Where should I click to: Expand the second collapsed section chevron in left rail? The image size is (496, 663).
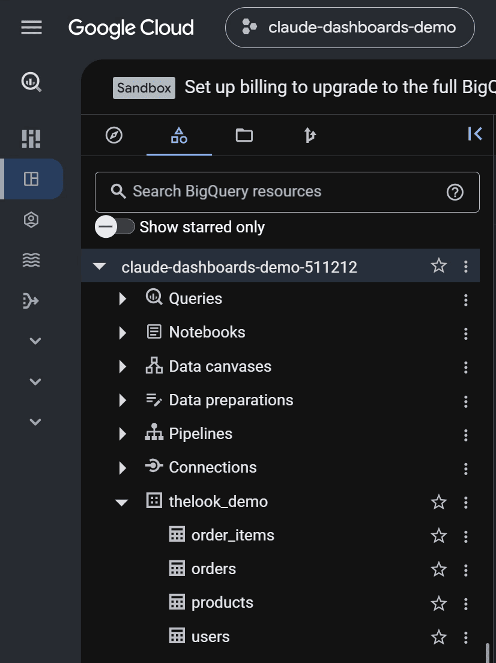[x=35, y=381]
